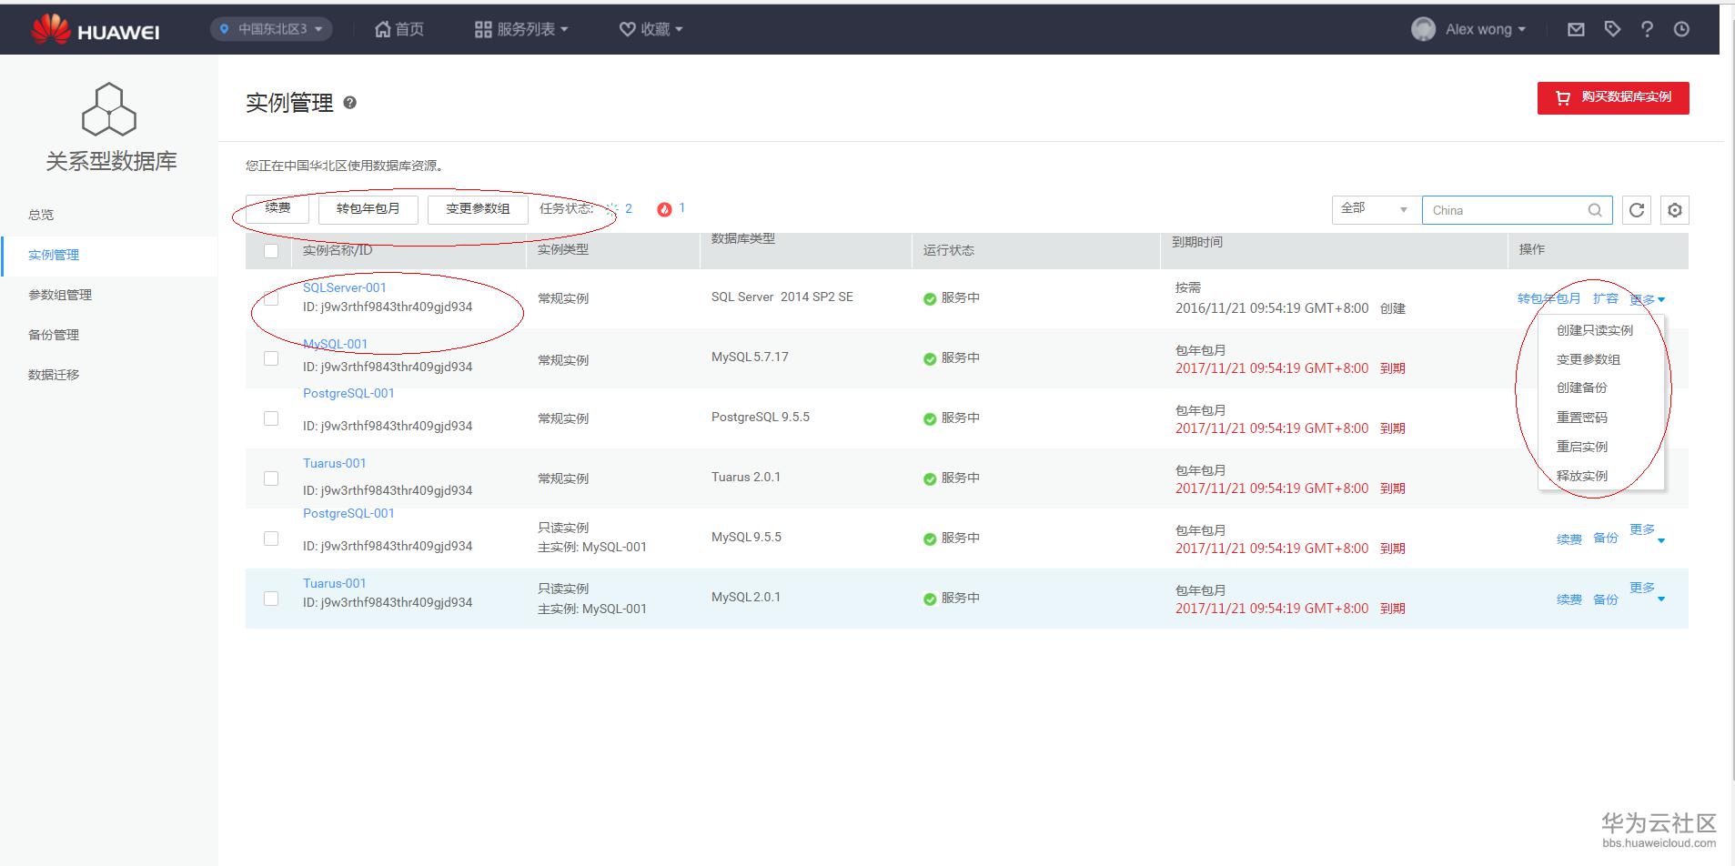Tick checkbox for the MySQL 2.0.1 read-only row
The height and width of the screenshot is (866, 1735).
[271, 599]
